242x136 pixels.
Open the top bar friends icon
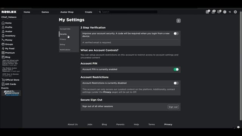tap(213, 12)
